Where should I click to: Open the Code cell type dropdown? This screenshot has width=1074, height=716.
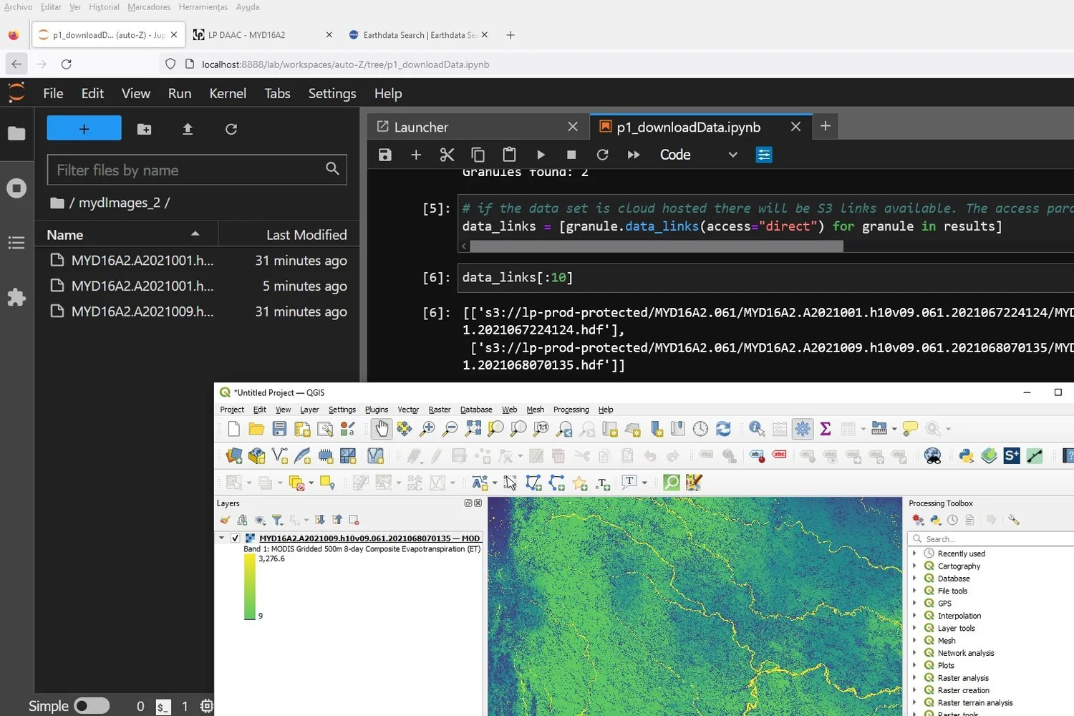click(x=698, y=155)
